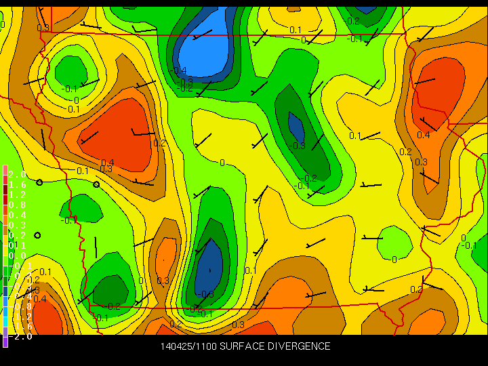The width and height of the screenshot is (488, 366).
Task: Click the brown legend swatch between 0.3 and 0.2
Action: (5, 230)
